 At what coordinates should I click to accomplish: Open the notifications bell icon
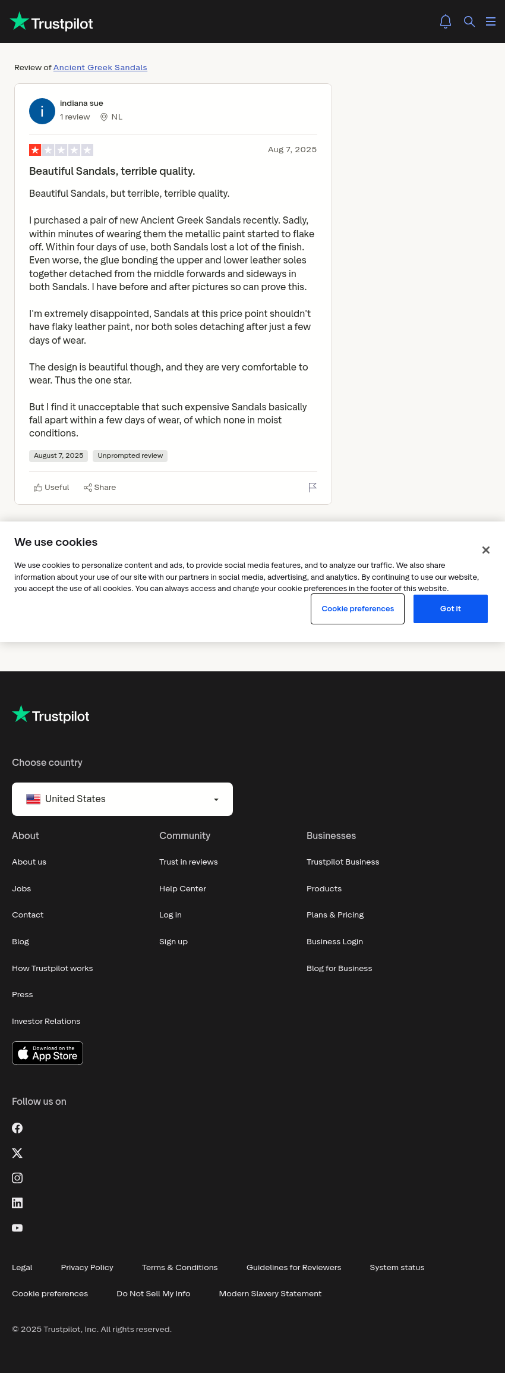point(446,21)
